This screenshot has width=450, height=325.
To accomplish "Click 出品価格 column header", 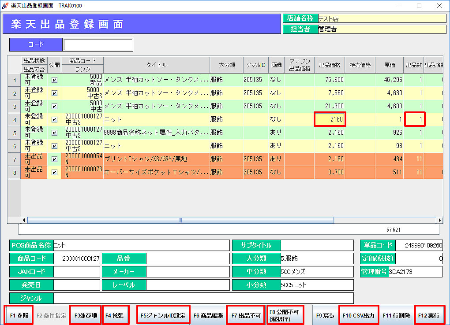I will (330, 65).
